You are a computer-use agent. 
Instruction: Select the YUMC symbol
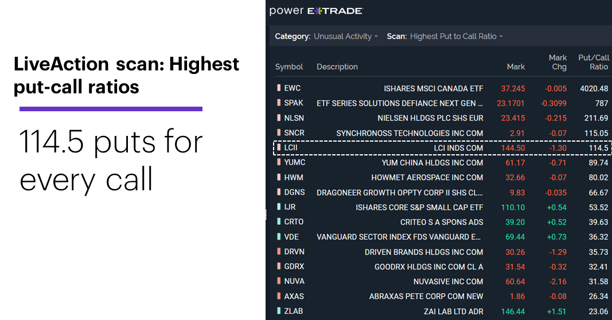pyautogui.click(x=295, y=162)
